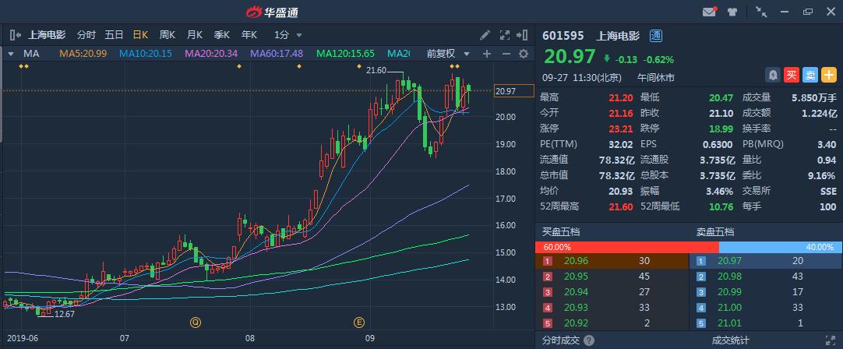Image resolution: width=843 pixels, height=349 pixels.
Task: Expand the 成交统计 panel icon
Action: click(830, 340)
